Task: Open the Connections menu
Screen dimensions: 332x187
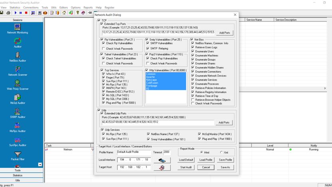Action: (31, 8)
